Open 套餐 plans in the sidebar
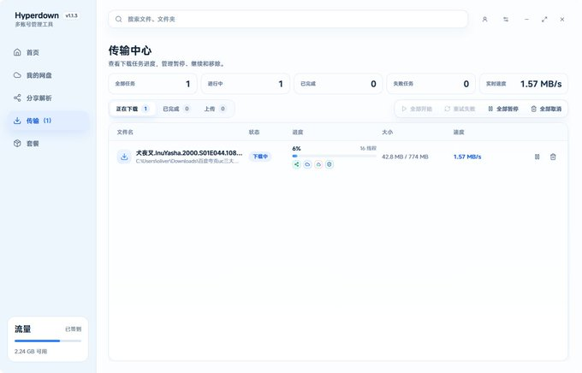Screen dimensions: 582x373 (48, 143)
